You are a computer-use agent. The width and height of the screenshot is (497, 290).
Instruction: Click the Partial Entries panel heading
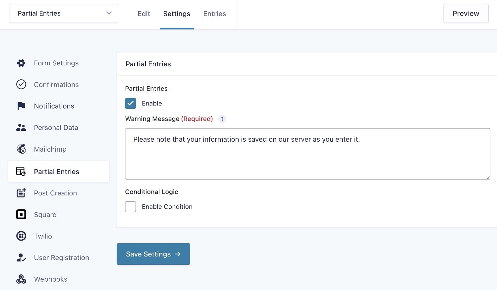[148, 64]
